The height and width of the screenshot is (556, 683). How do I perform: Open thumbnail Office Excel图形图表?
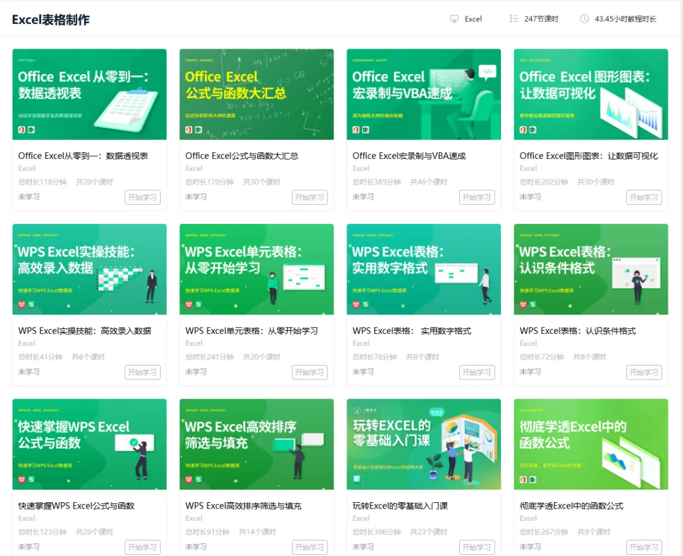click(591, 94)
